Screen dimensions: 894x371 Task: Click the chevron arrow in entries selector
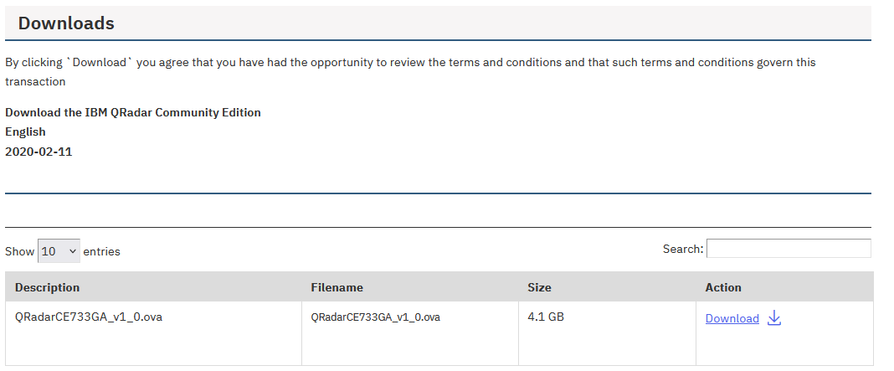click(73, 251)
